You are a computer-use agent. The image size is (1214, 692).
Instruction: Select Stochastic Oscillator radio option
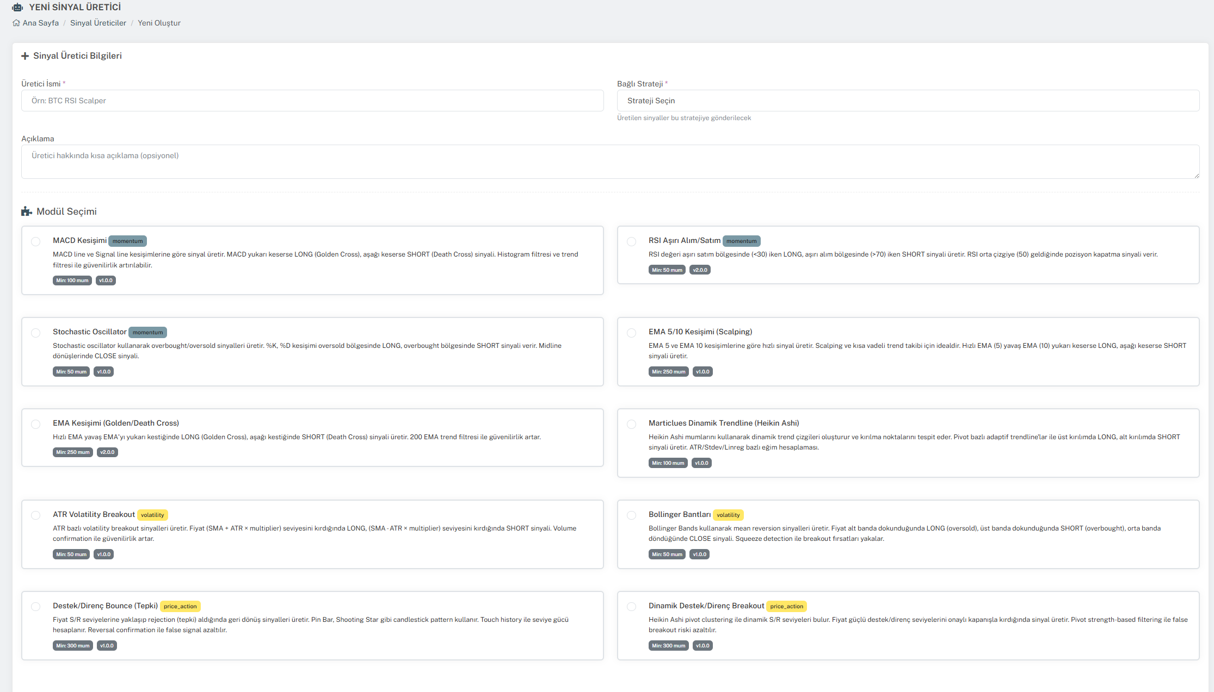[x=36, y=333]
